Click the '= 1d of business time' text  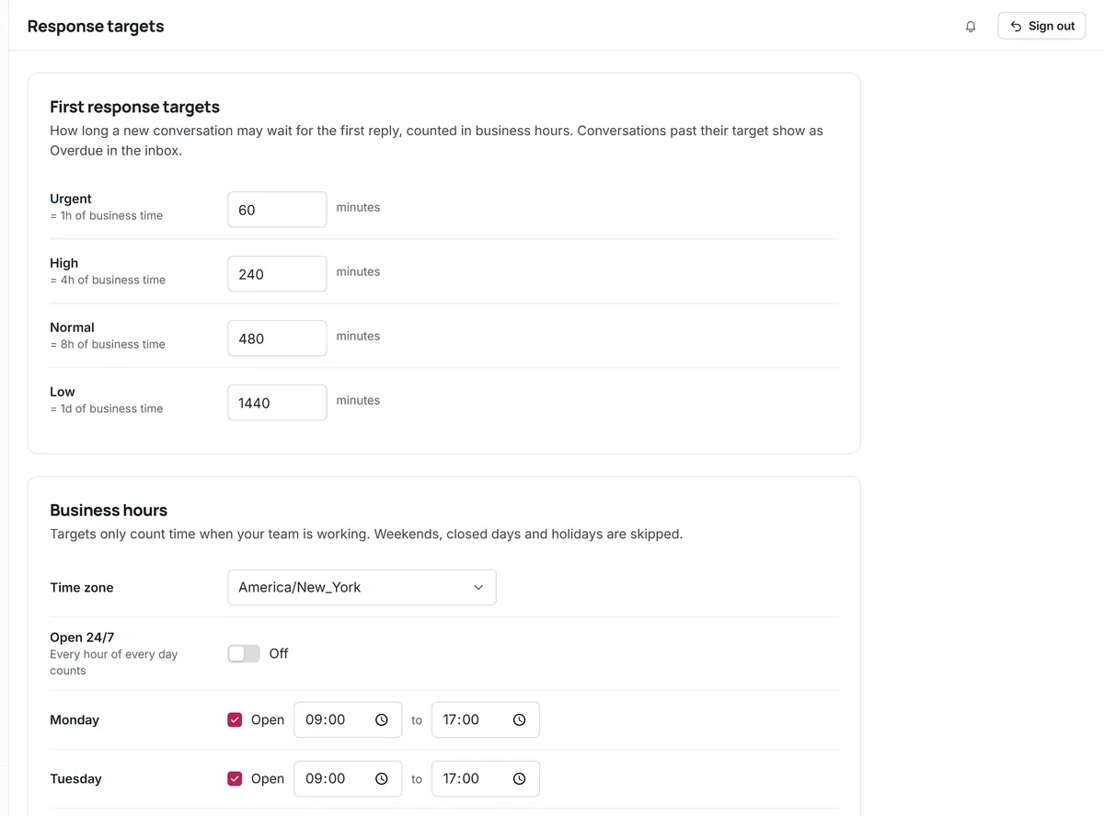[x=107, y=408]
